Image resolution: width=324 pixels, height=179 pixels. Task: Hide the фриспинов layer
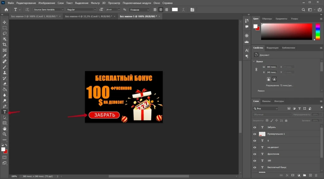255,154
